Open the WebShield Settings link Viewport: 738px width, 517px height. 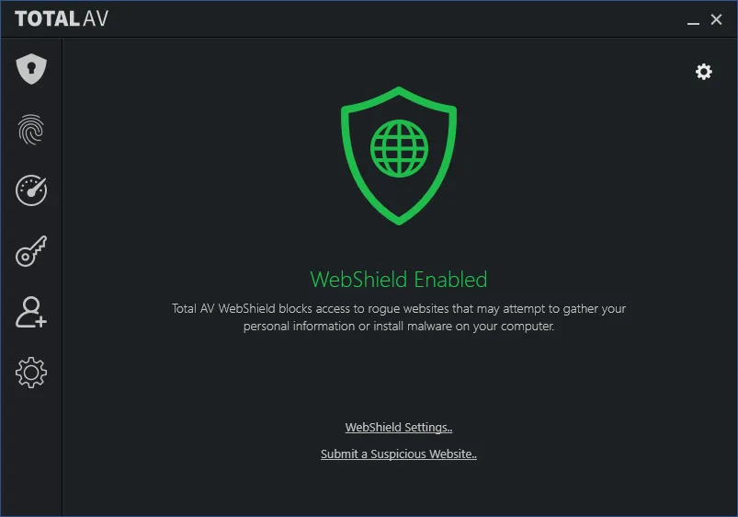tap(399, 428)
